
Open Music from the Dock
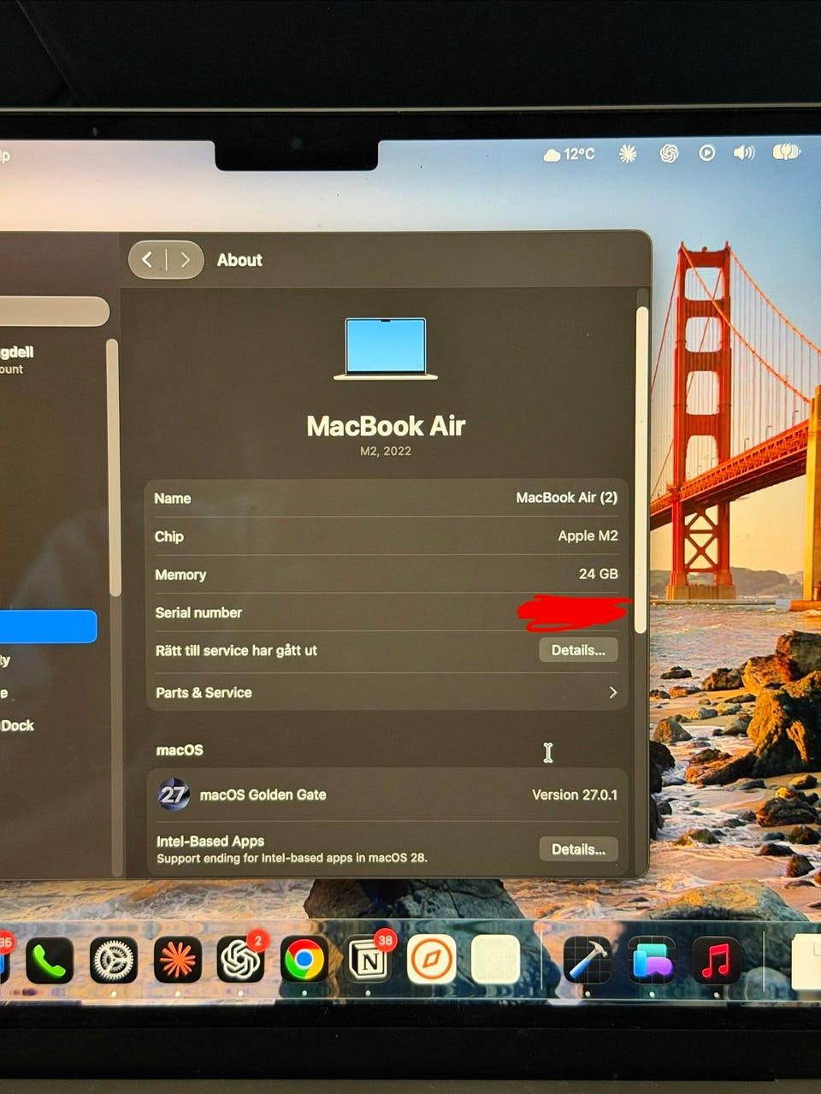tap(717, 960)
